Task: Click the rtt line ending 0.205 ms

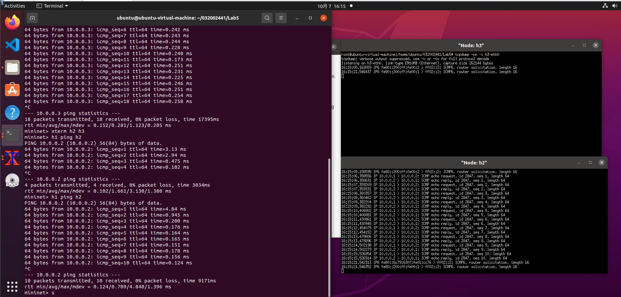Action: click(98, 125)
